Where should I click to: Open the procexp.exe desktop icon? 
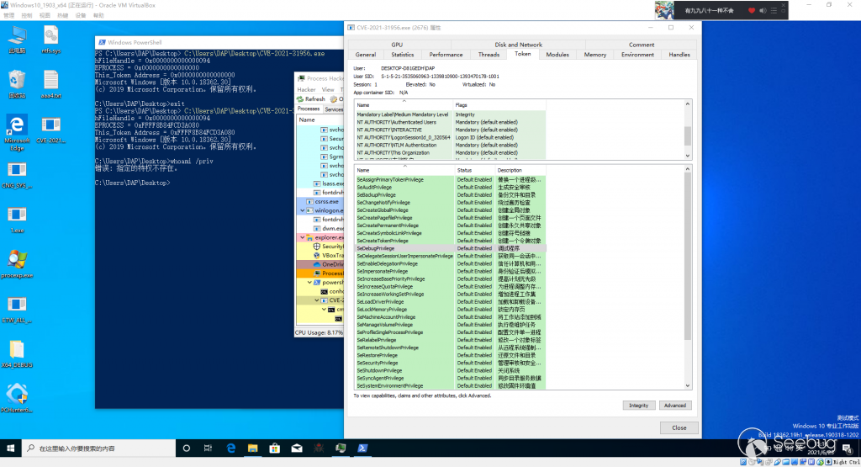(17, 258)
